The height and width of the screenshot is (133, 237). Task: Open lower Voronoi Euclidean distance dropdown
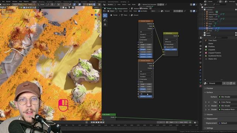[146, 76]
